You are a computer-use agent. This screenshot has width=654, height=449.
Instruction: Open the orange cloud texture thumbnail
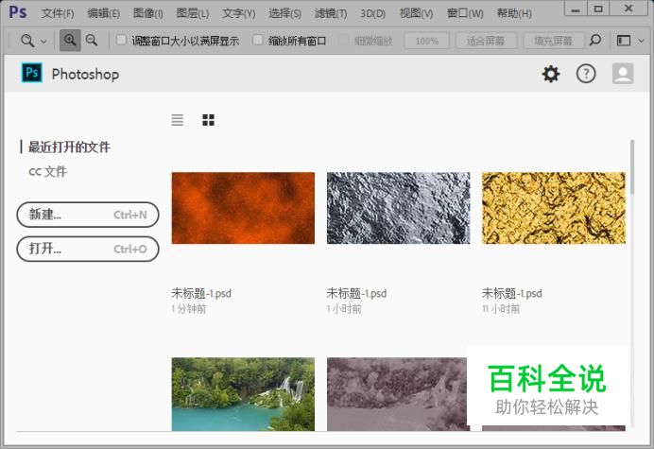(243, 208)
